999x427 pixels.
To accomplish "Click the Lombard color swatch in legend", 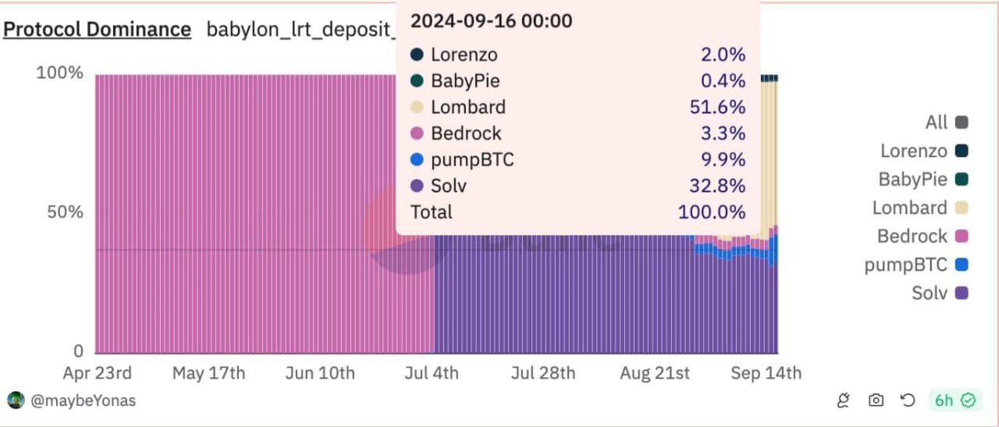I will click(962, 208).
